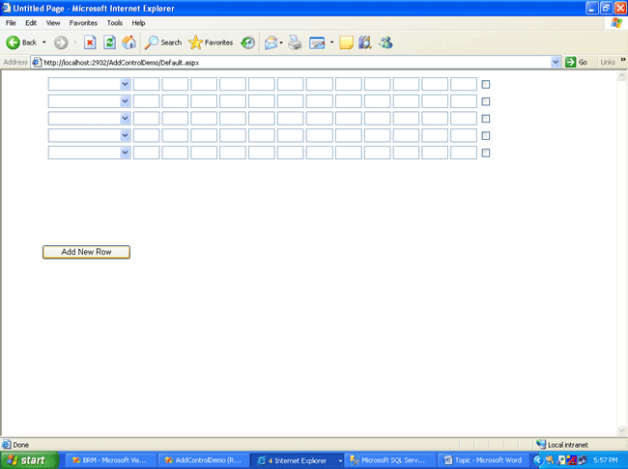Open the Tools menu
The width and height of the screenshot is (628, 469).
pyautogui.click(x=115, y=23)
